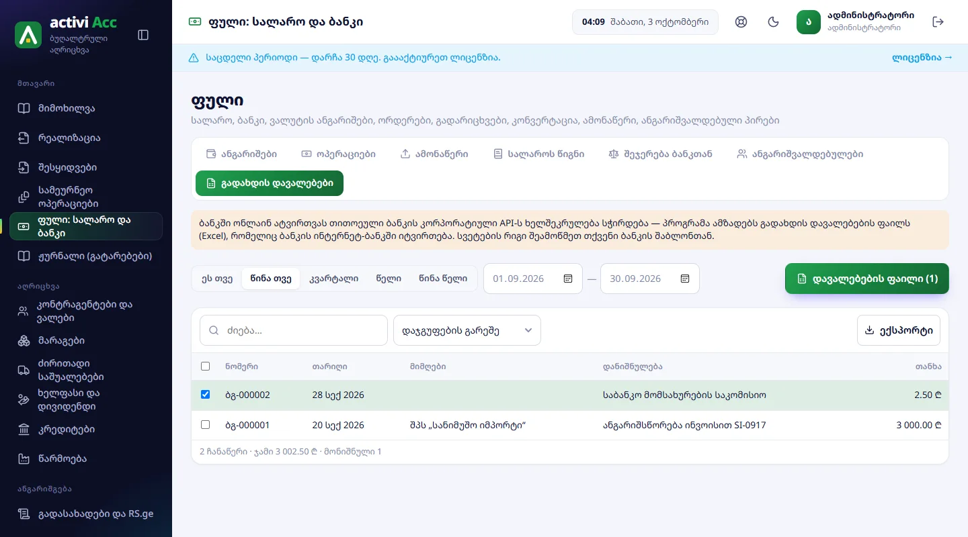Open მარაგები in sidebar
This screenshot has height=537, width=968.
pos(86,340)
